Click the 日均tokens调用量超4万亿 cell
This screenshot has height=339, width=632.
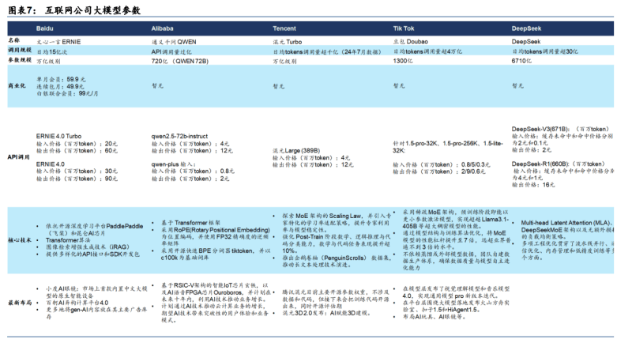(x=427, y=51)
